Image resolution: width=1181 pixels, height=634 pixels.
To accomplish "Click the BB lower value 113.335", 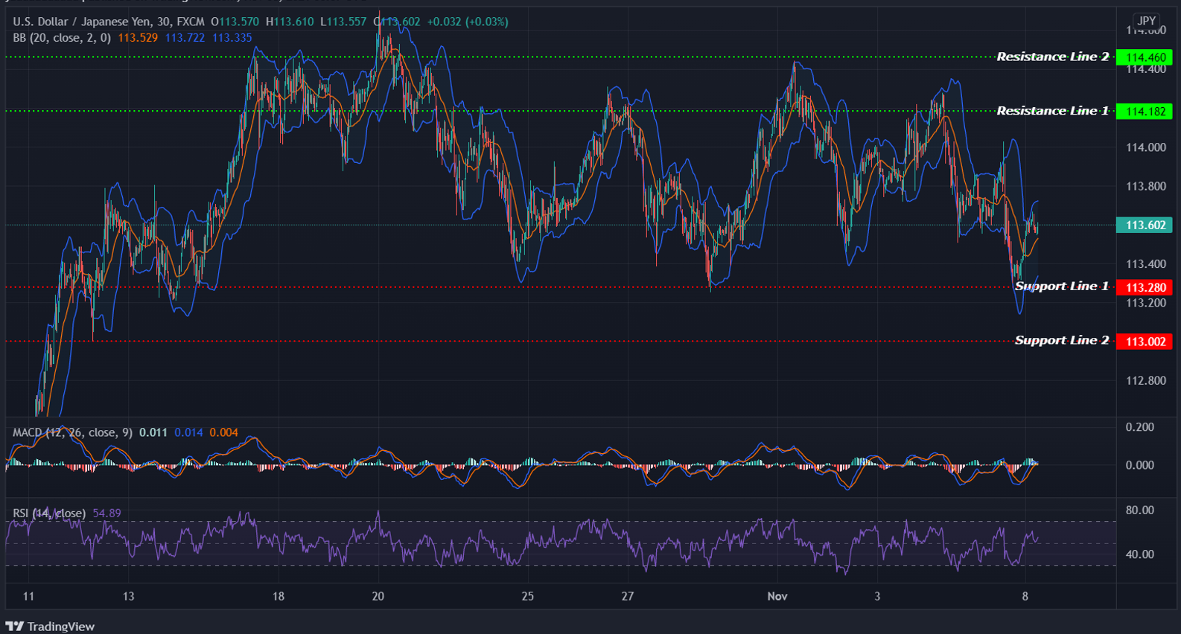I will (232, 37).
